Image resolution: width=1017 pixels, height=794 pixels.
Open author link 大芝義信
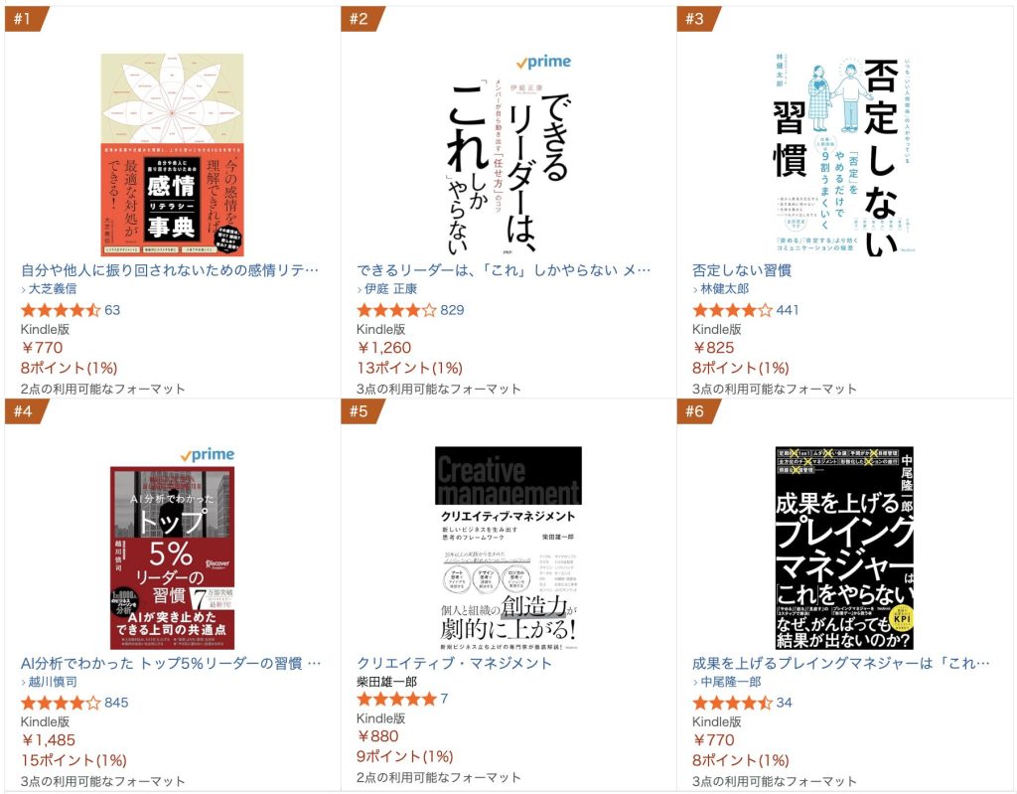point(53,289)
